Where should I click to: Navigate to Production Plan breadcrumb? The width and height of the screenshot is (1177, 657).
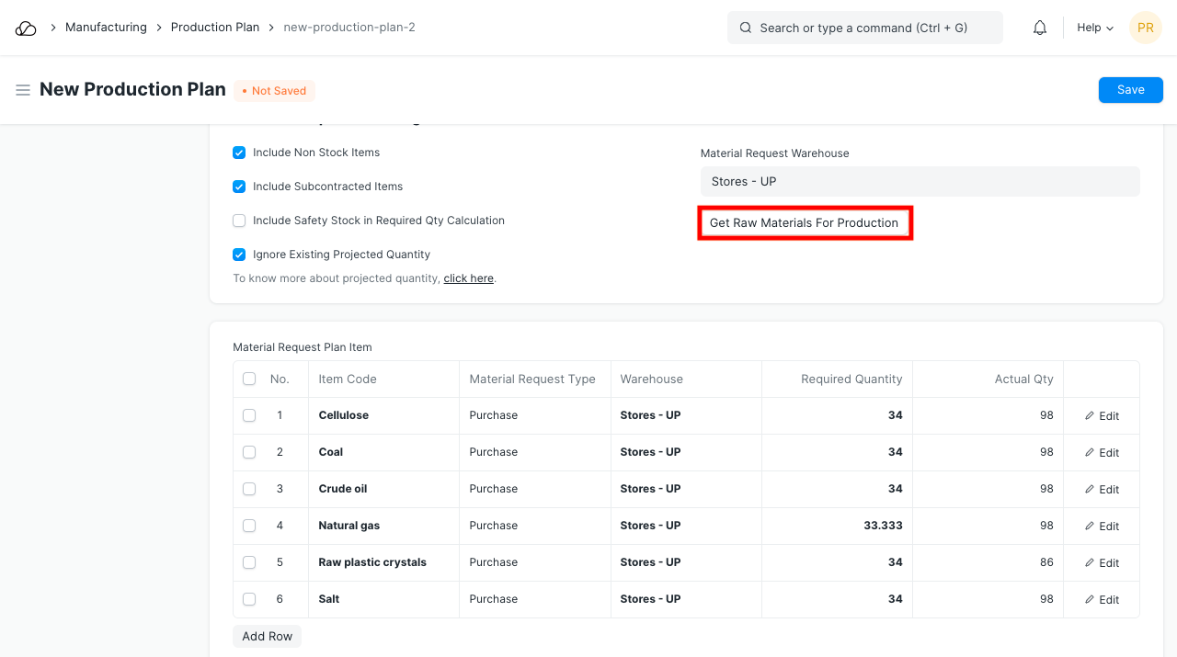tap(215, 28)
